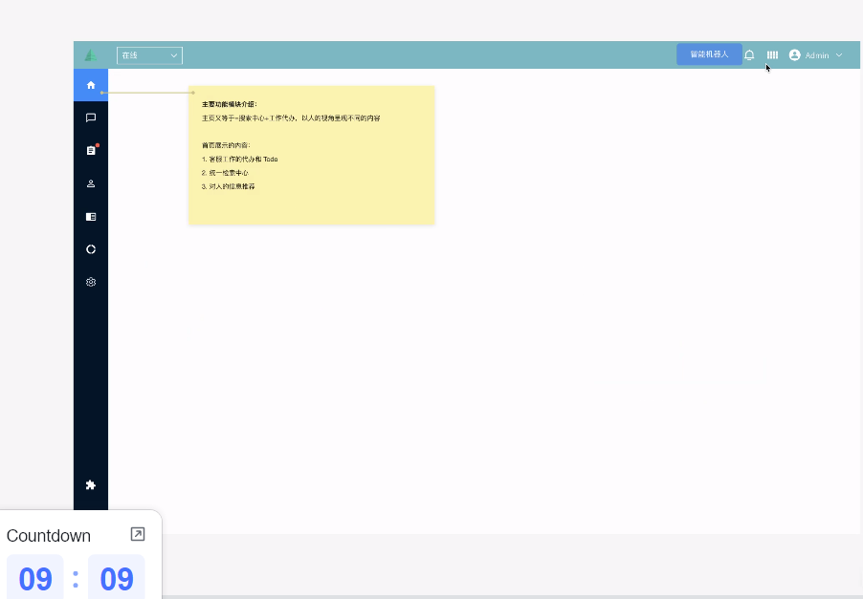Open the knowledge panel sidebar icon
Viewport: 863px width, 599px height.
click(x=91, y=217)
